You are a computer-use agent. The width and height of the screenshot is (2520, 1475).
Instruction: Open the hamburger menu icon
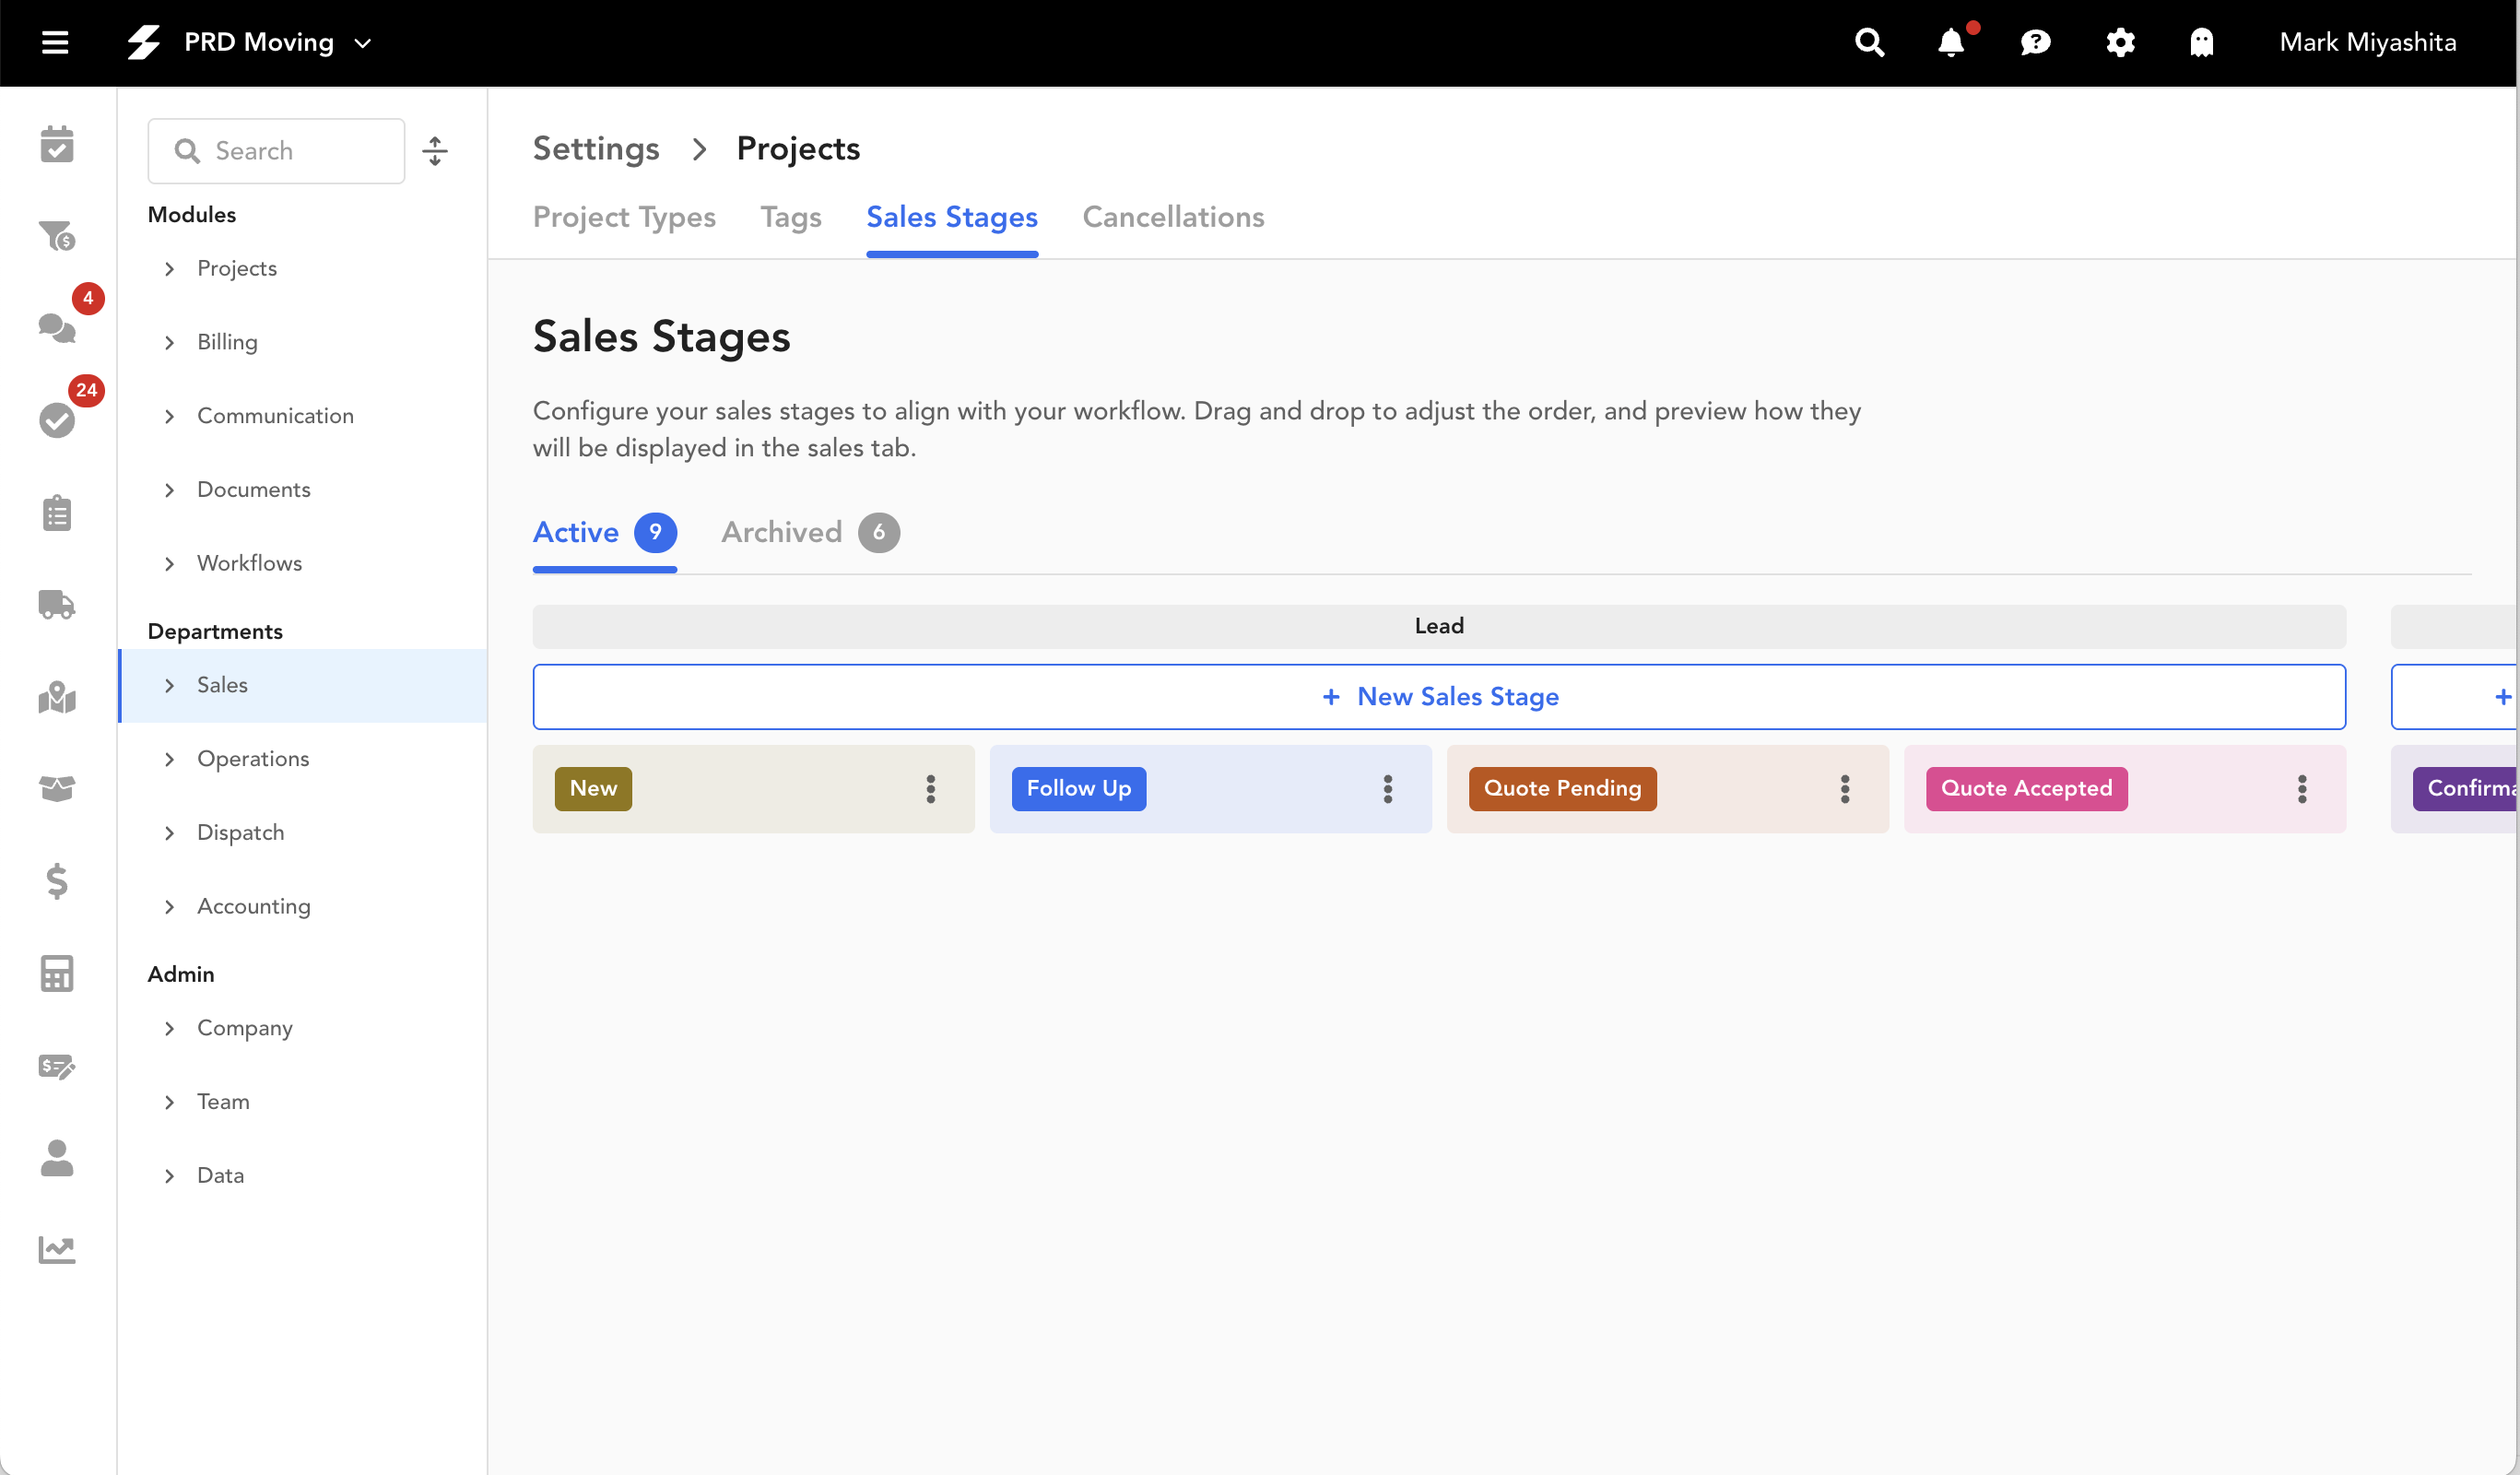point(55,43)
